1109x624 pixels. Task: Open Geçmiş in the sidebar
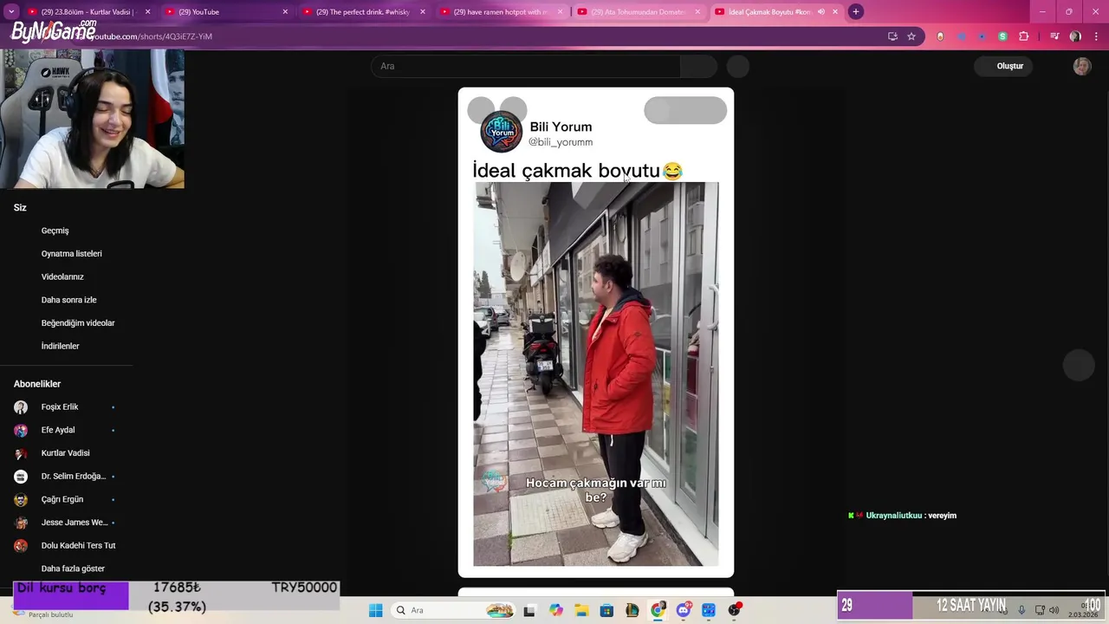55,231
